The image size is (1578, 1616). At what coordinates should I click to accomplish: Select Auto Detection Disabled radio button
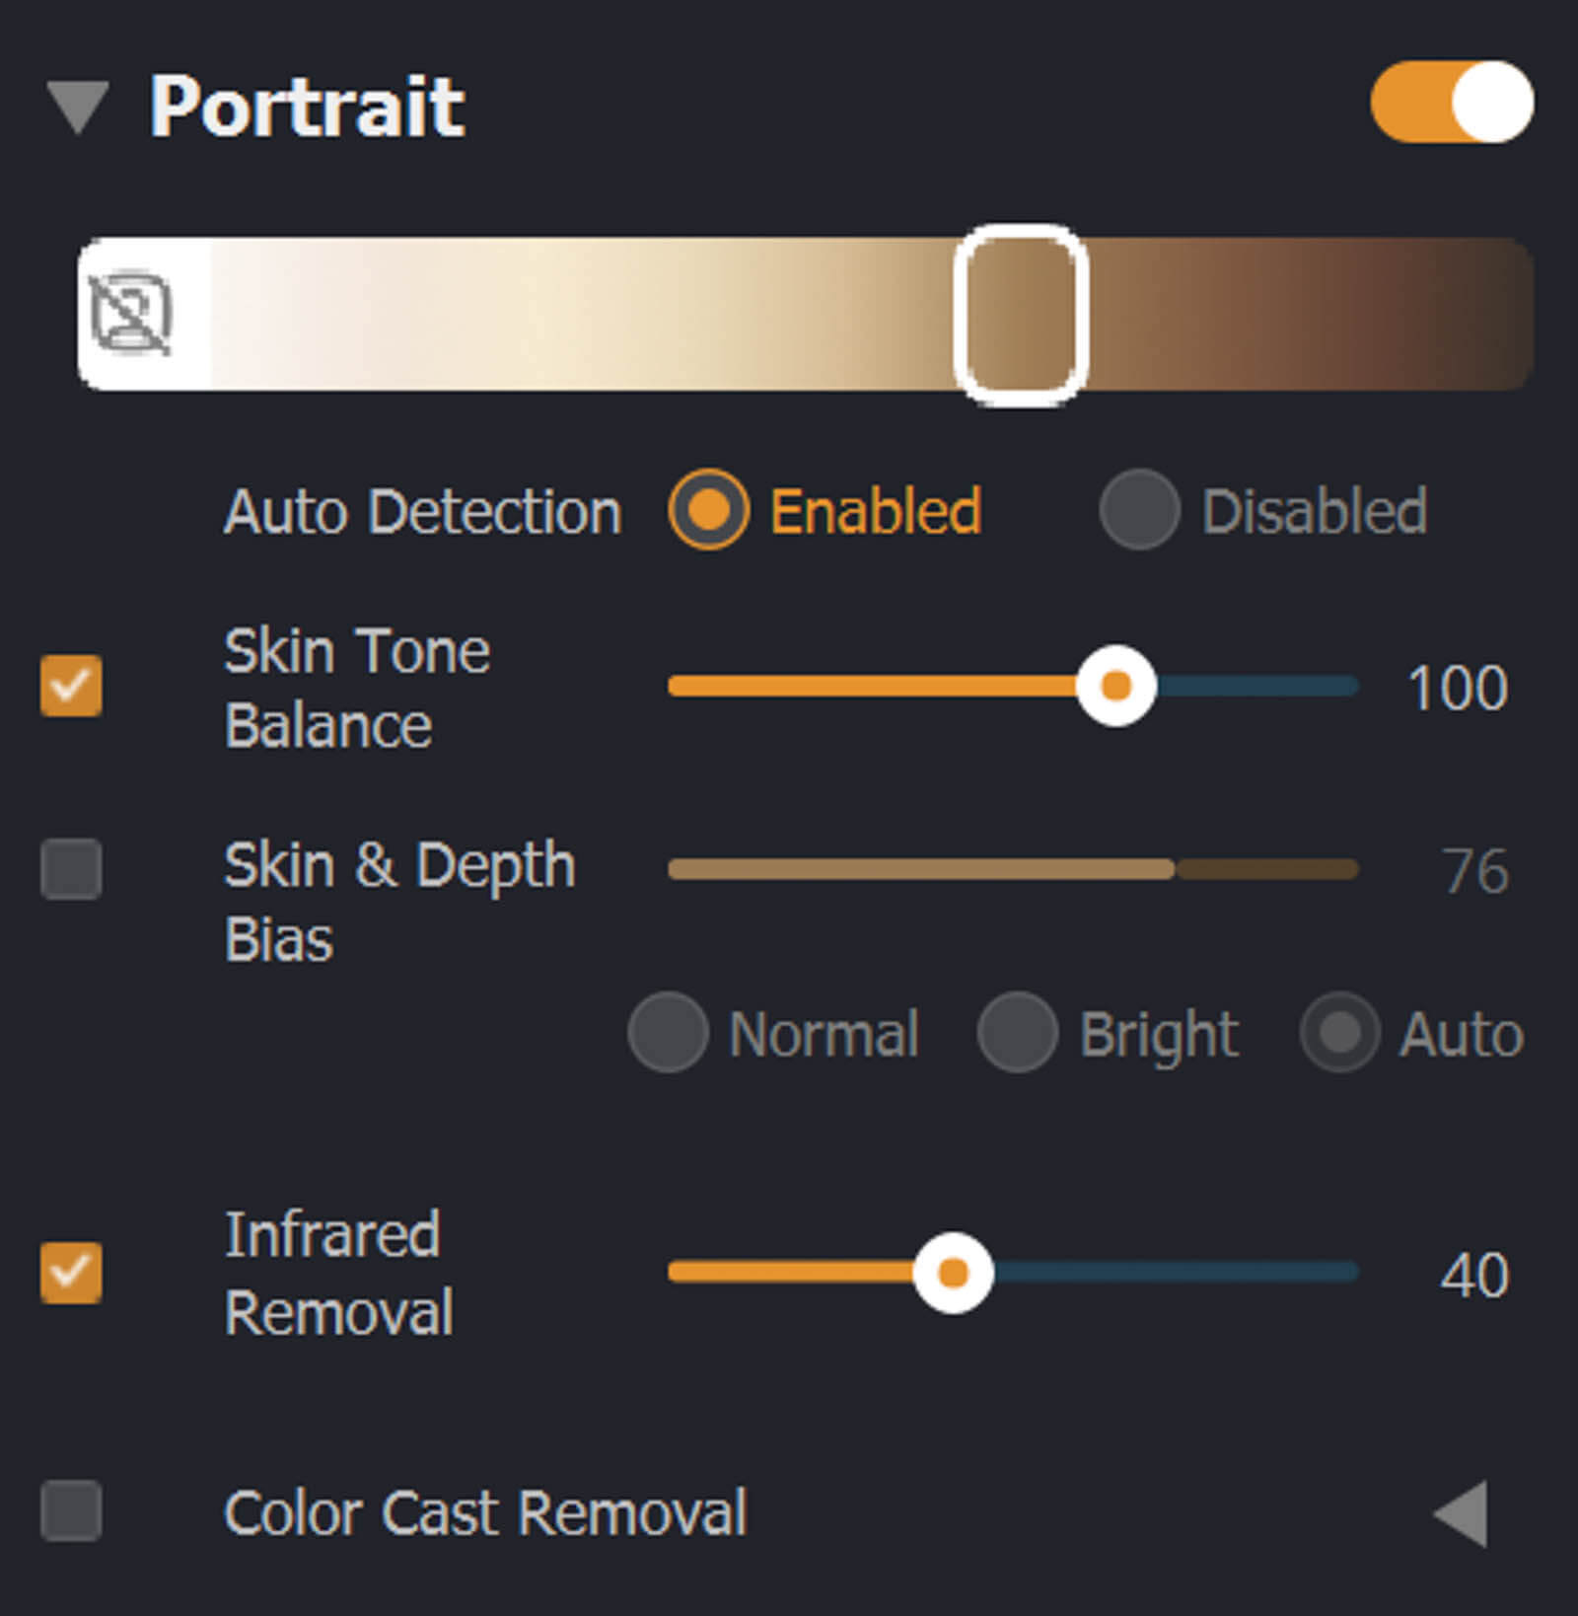pos(1140,510)
